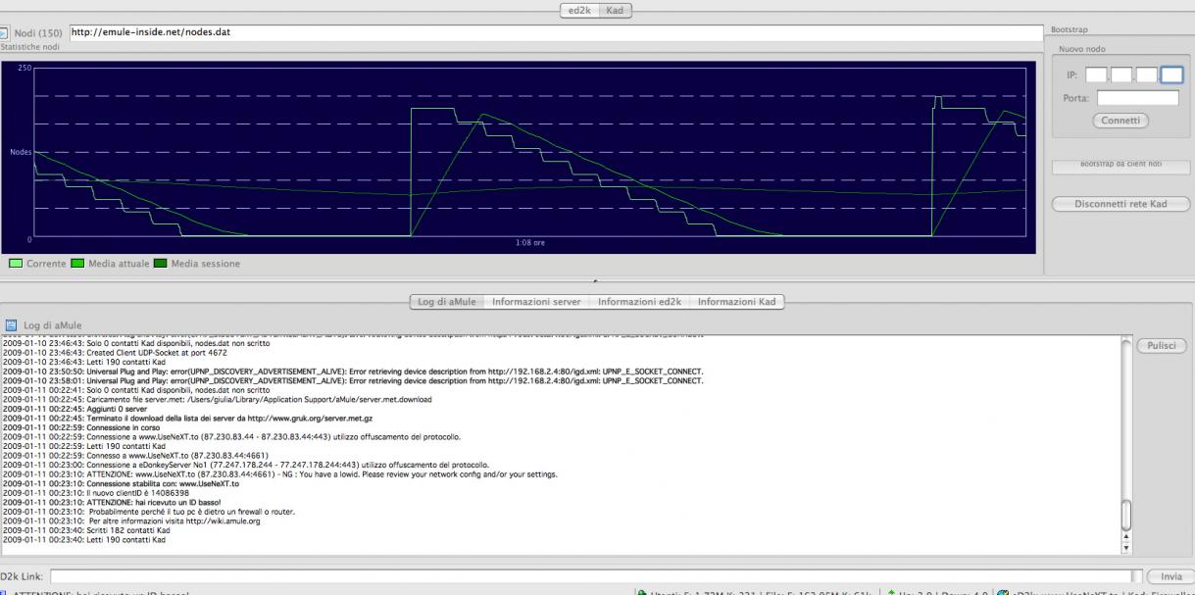Switch to the Kad tab
1195x595 pixels.
pos(617,10)
